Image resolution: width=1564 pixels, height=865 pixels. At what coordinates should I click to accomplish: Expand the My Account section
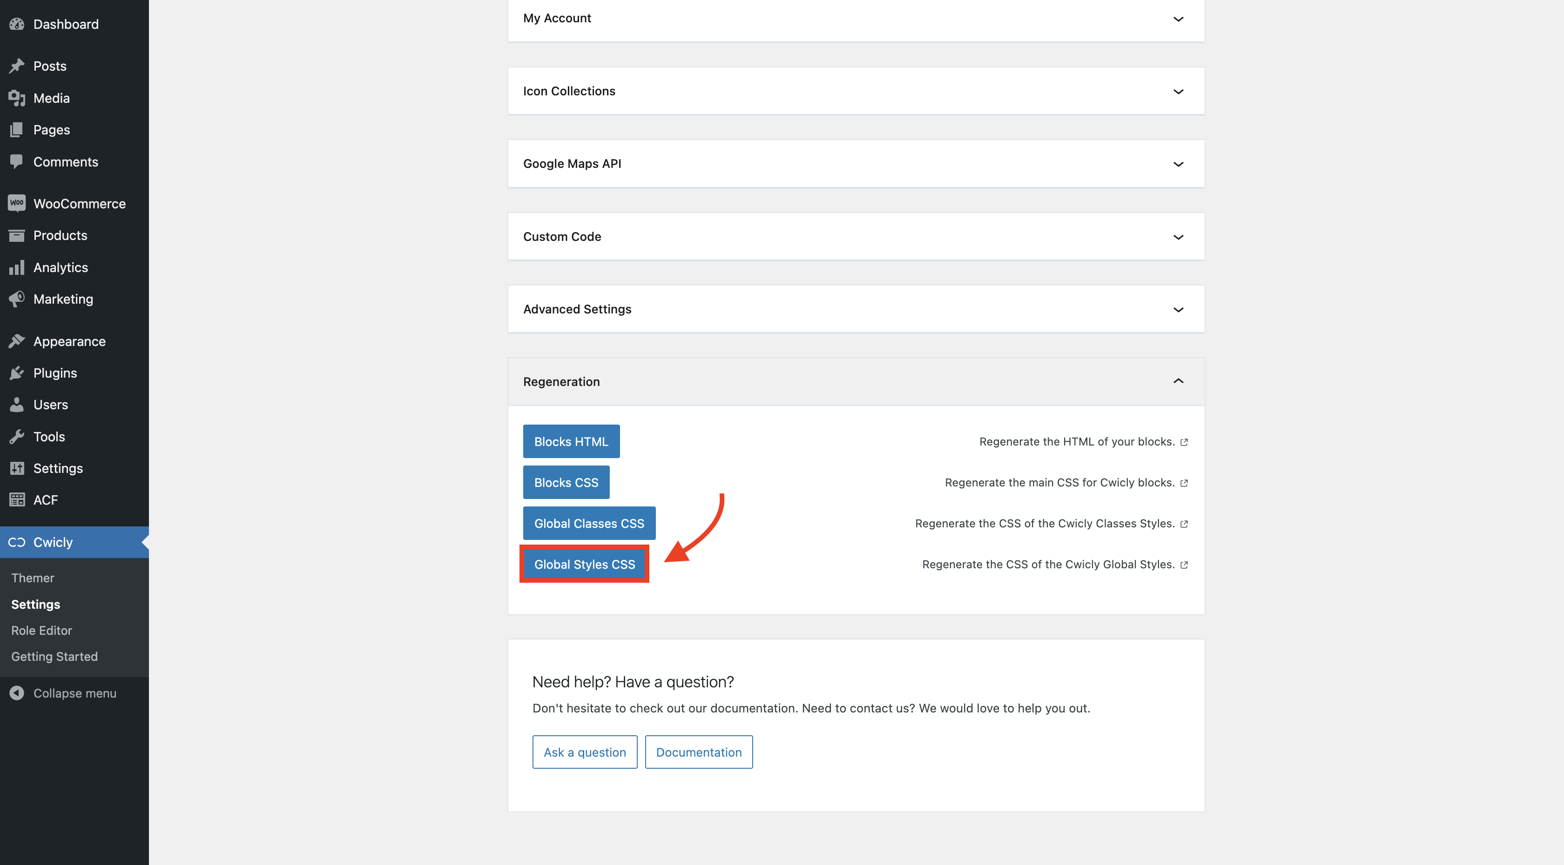tap(1178, 19)
